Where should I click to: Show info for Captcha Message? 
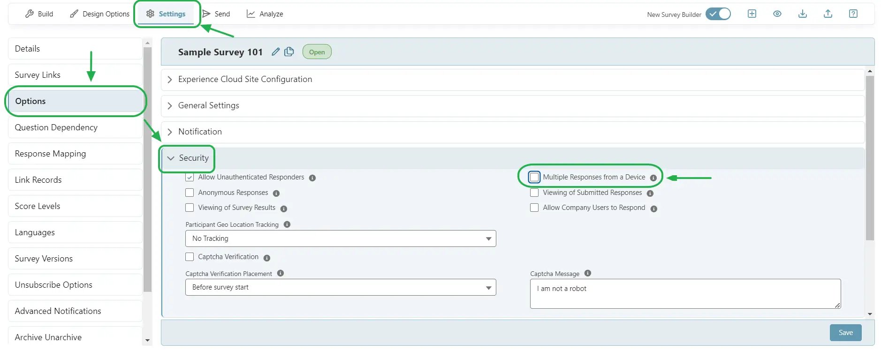click(x=588, y=273)
